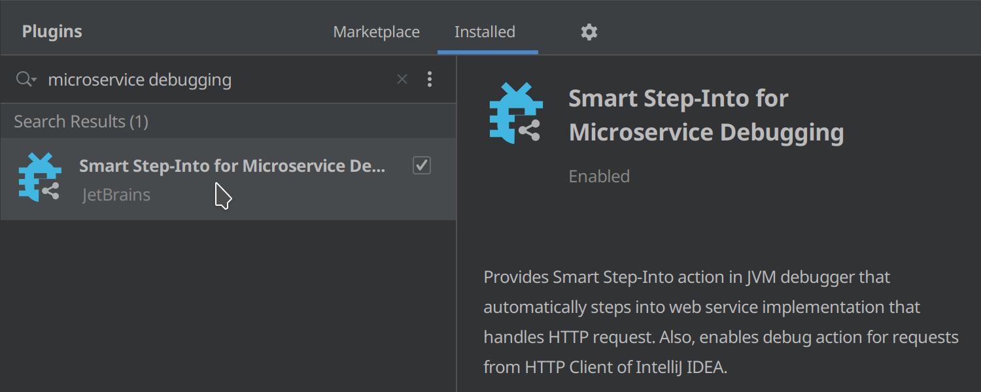
Task: Open the vertical dots search options menu
Action: click(430, 79)
